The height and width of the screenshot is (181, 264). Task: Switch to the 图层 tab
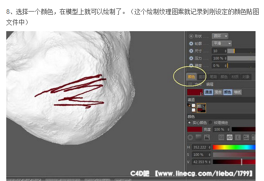(x=202, y=76)
